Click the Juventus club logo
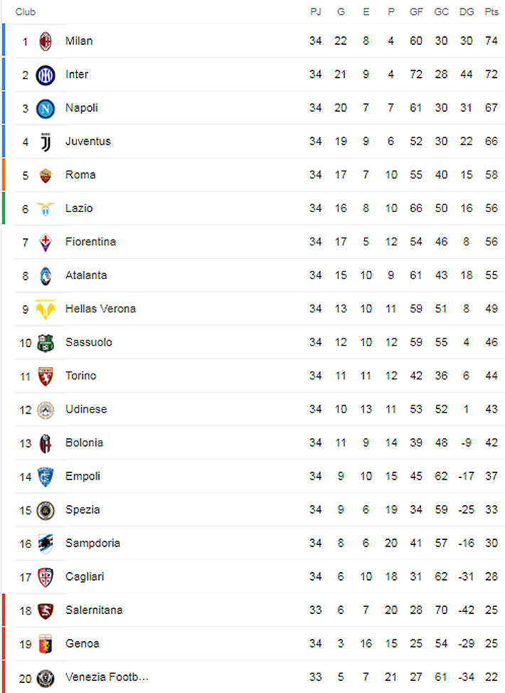 [x=46, y=142]
